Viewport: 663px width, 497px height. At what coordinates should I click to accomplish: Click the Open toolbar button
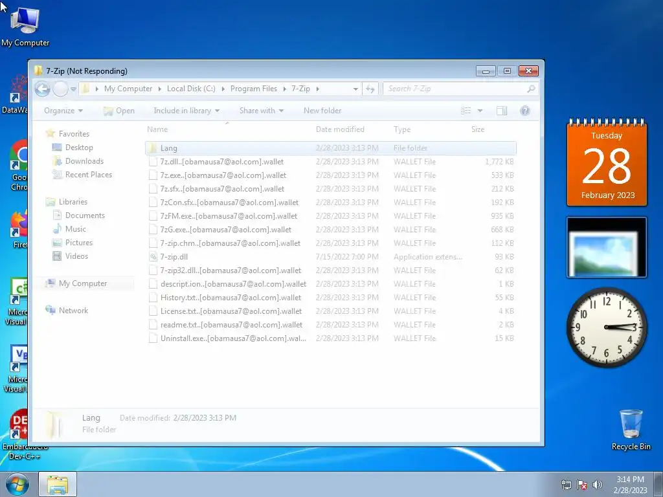point(119,111)
